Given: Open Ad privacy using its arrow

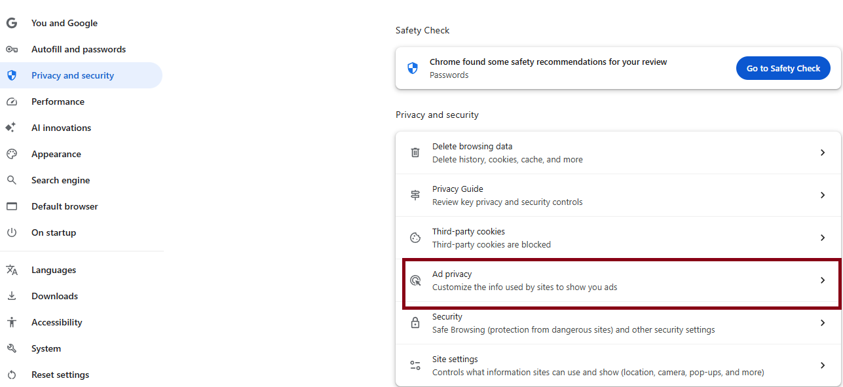Looking at the screenshot, I should pyautogui.click(x=823, y=280).
